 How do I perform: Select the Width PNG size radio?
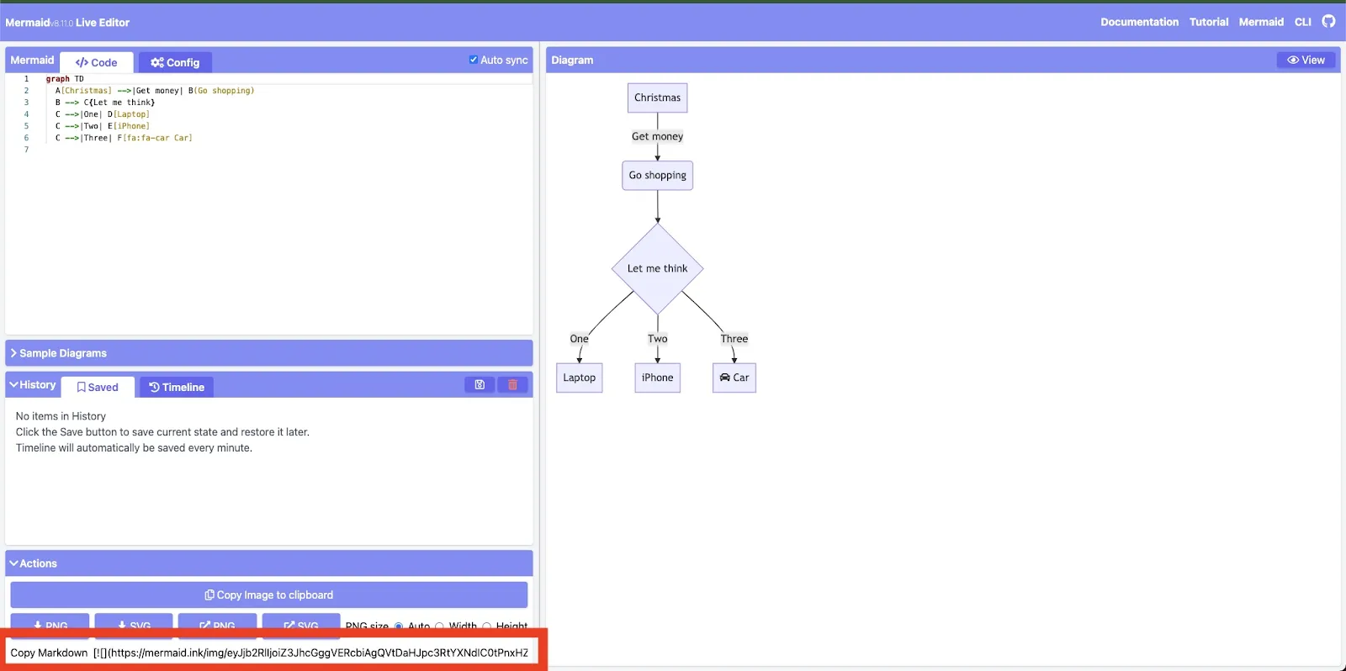point(439,626)
